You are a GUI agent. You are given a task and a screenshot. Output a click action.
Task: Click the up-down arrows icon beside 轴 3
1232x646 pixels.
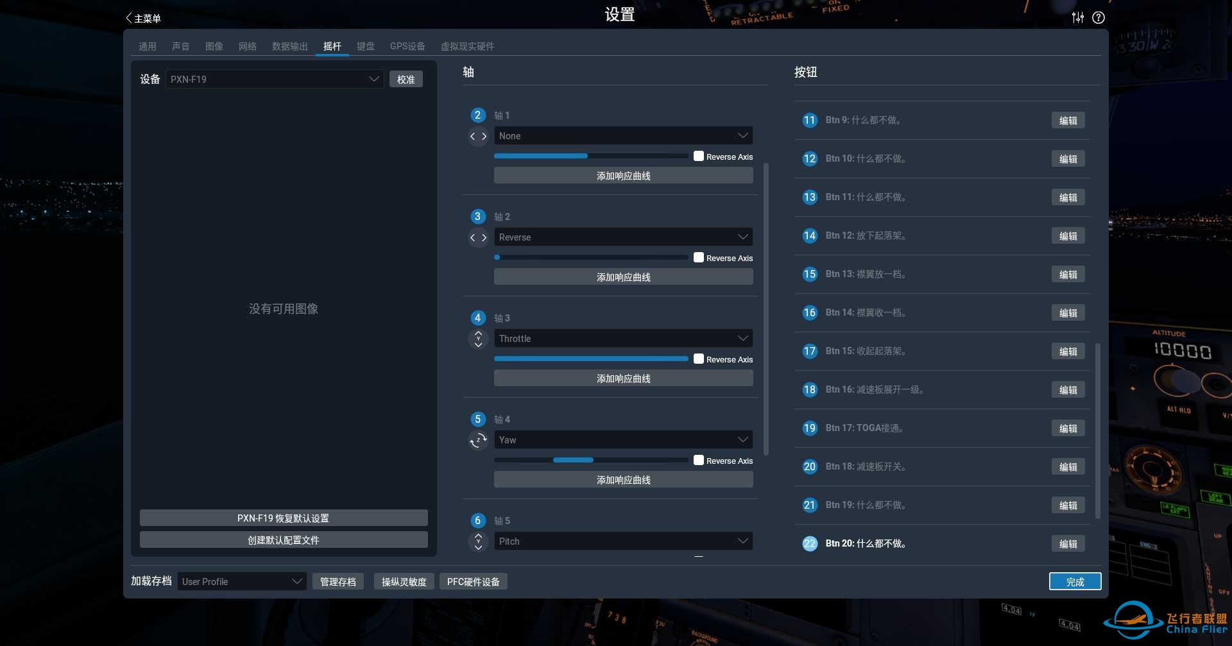point(478,338)
